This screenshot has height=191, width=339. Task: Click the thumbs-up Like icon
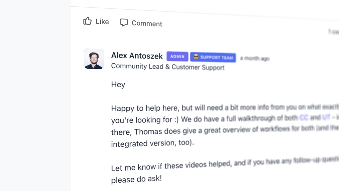pos(87,21)
